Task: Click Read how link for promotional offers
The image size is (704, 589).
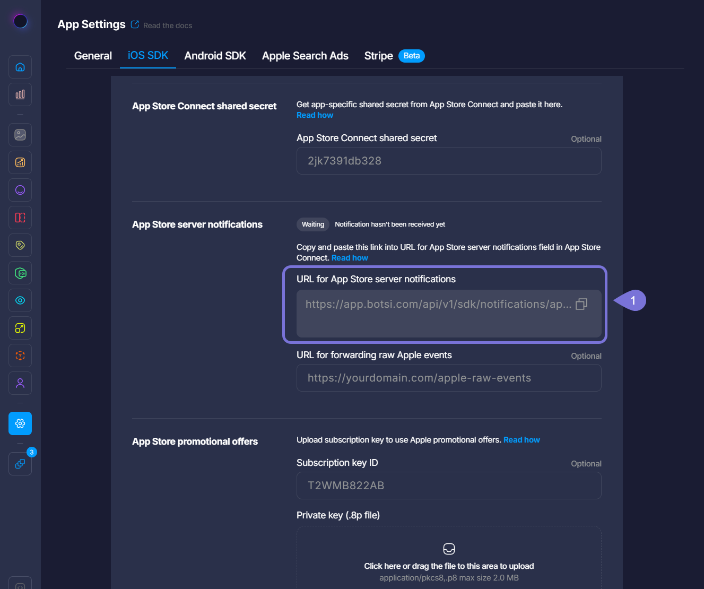Action: (x=522, y=440)
